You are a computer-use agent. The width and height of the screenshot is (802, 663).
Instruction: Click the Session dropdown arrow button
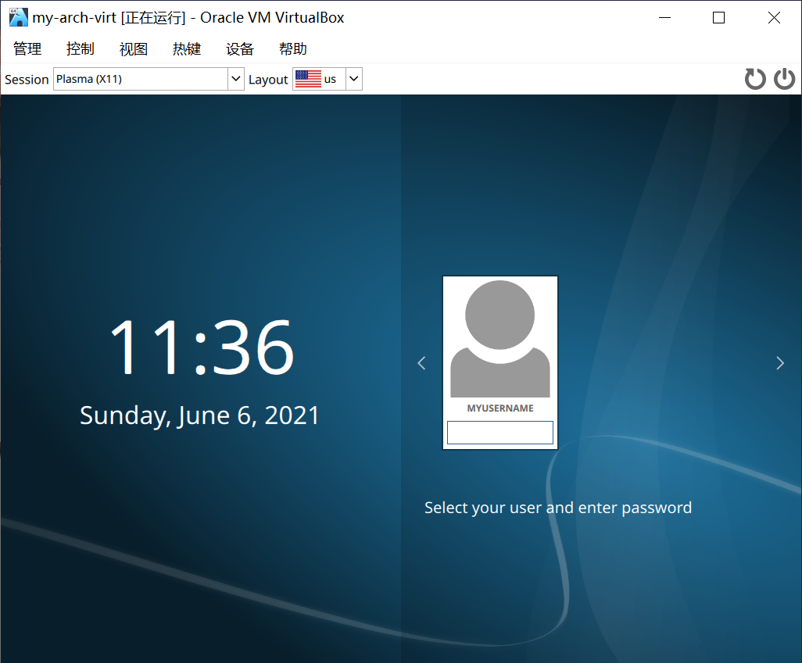click(235, 79)
